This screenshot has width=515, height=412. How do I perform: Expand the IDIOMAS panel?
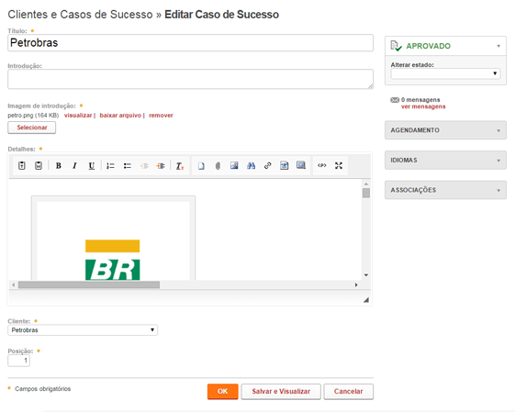tap(445, 160)
